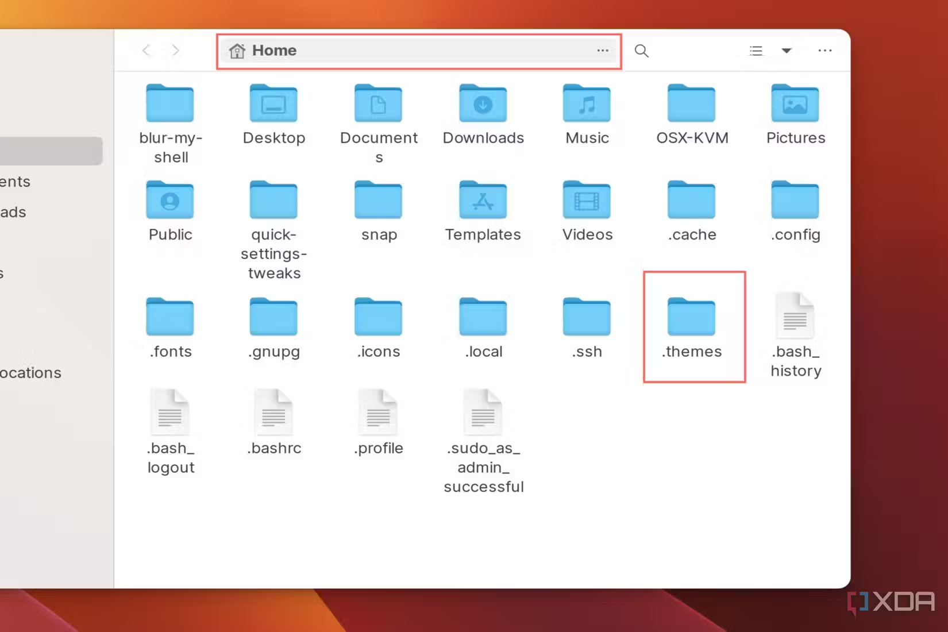Click the back navigation arrow
Viewport: 948px width, 632px height.
[147, 51]
